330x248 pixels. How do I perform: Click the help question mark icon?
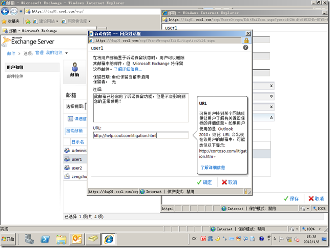[x=245, y=48]
